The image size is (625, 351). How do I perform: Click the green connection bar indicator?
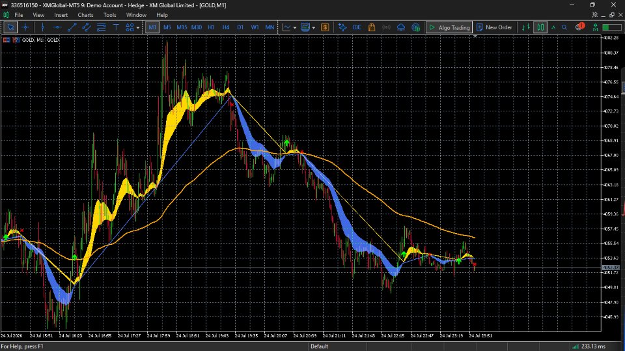(611, 27)
